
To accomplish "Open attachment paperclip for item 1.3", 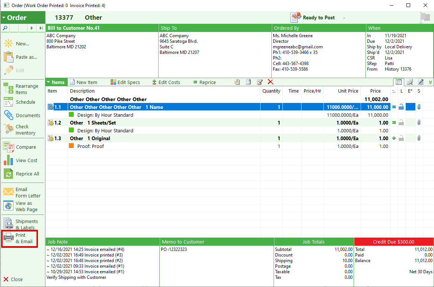I will click(419, 138).
